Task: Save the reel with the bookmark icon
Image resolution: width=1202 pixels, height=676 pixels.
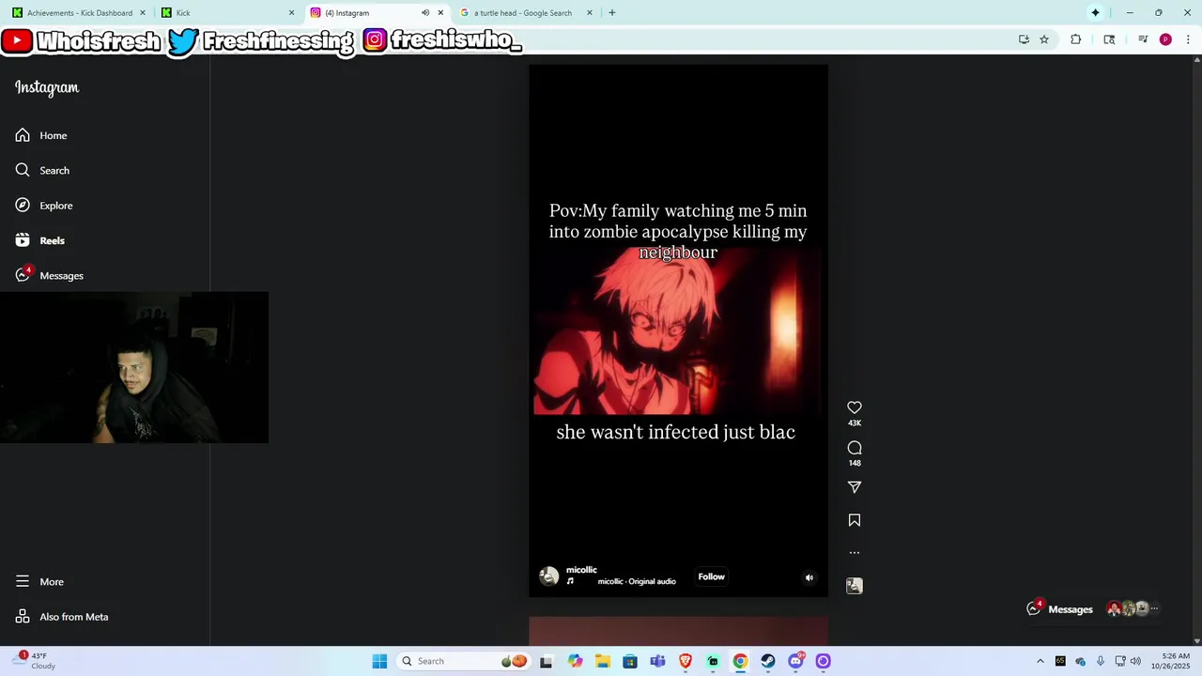Action: 855,520
